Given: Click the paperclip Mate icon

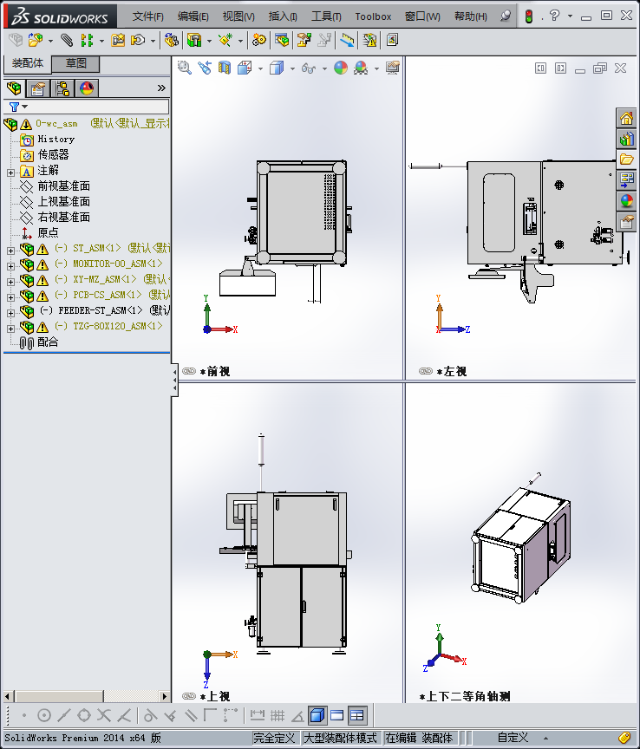Looking at the screenshot, I should point(67,40).
